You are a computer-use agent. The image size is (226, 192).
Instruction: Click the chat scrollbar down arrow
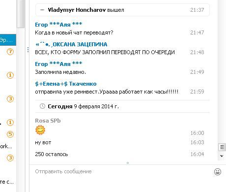tap(222, 156)
